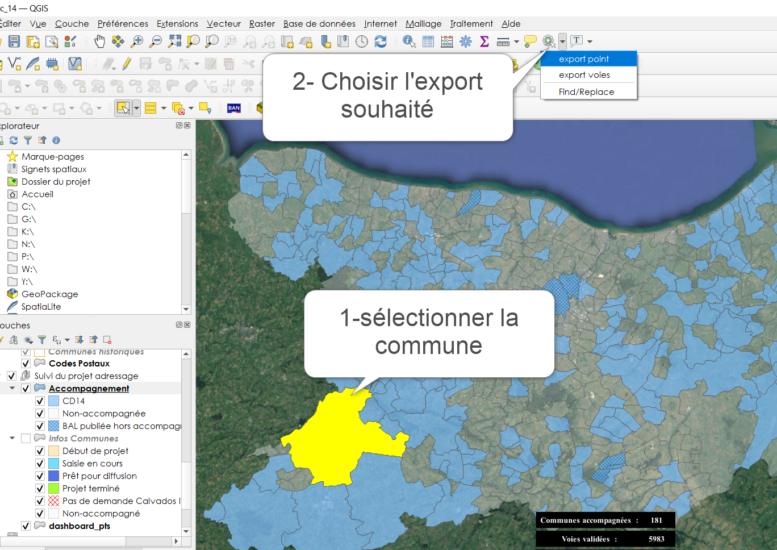
Task: Click the Text Annotation icon
Action: coord(577,41)
